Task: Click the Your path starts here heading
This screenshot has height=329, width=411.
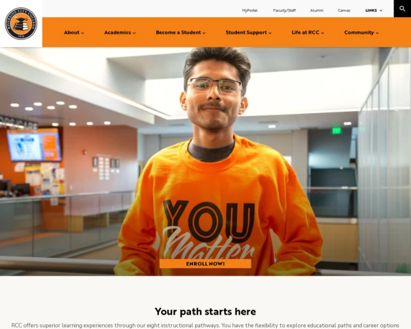Action: click(x=206, y=312)
